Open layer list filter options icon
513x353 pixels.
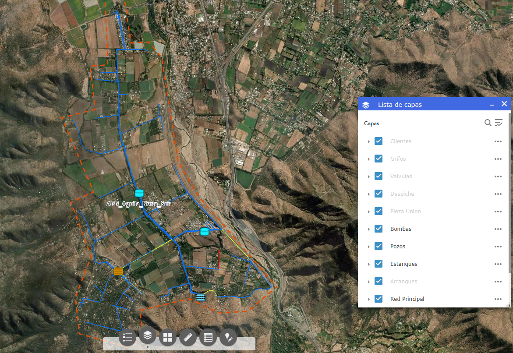pyautogui.click(x=499, y=123)
